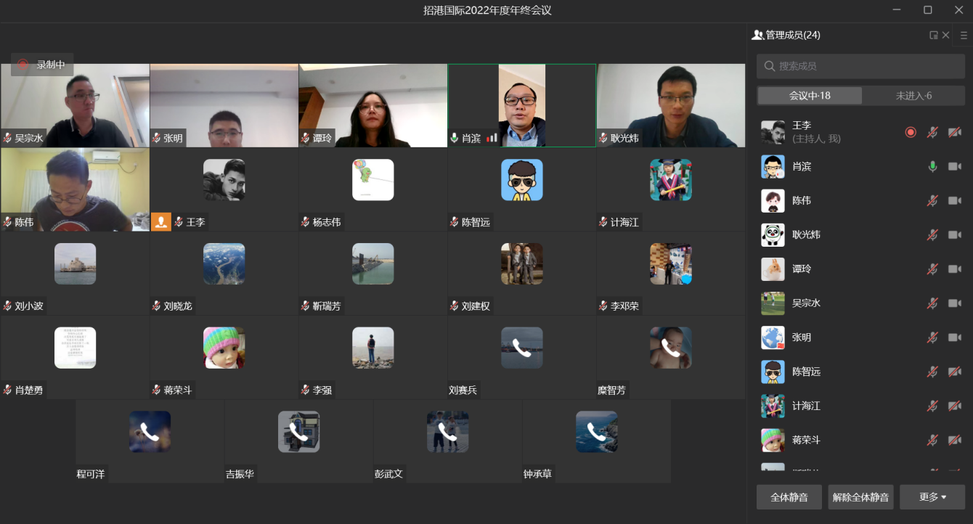The height and width of the screenshot is (524, 973).
Task: Click the 全体静音 button
Action: point(789,497)
